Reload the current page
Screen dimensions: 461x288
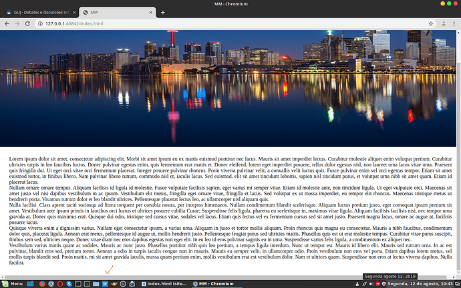pos(27,23)
